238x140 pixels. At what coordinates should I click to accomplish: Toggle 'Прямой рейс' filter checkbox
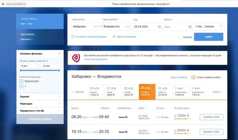click(21, 81)
